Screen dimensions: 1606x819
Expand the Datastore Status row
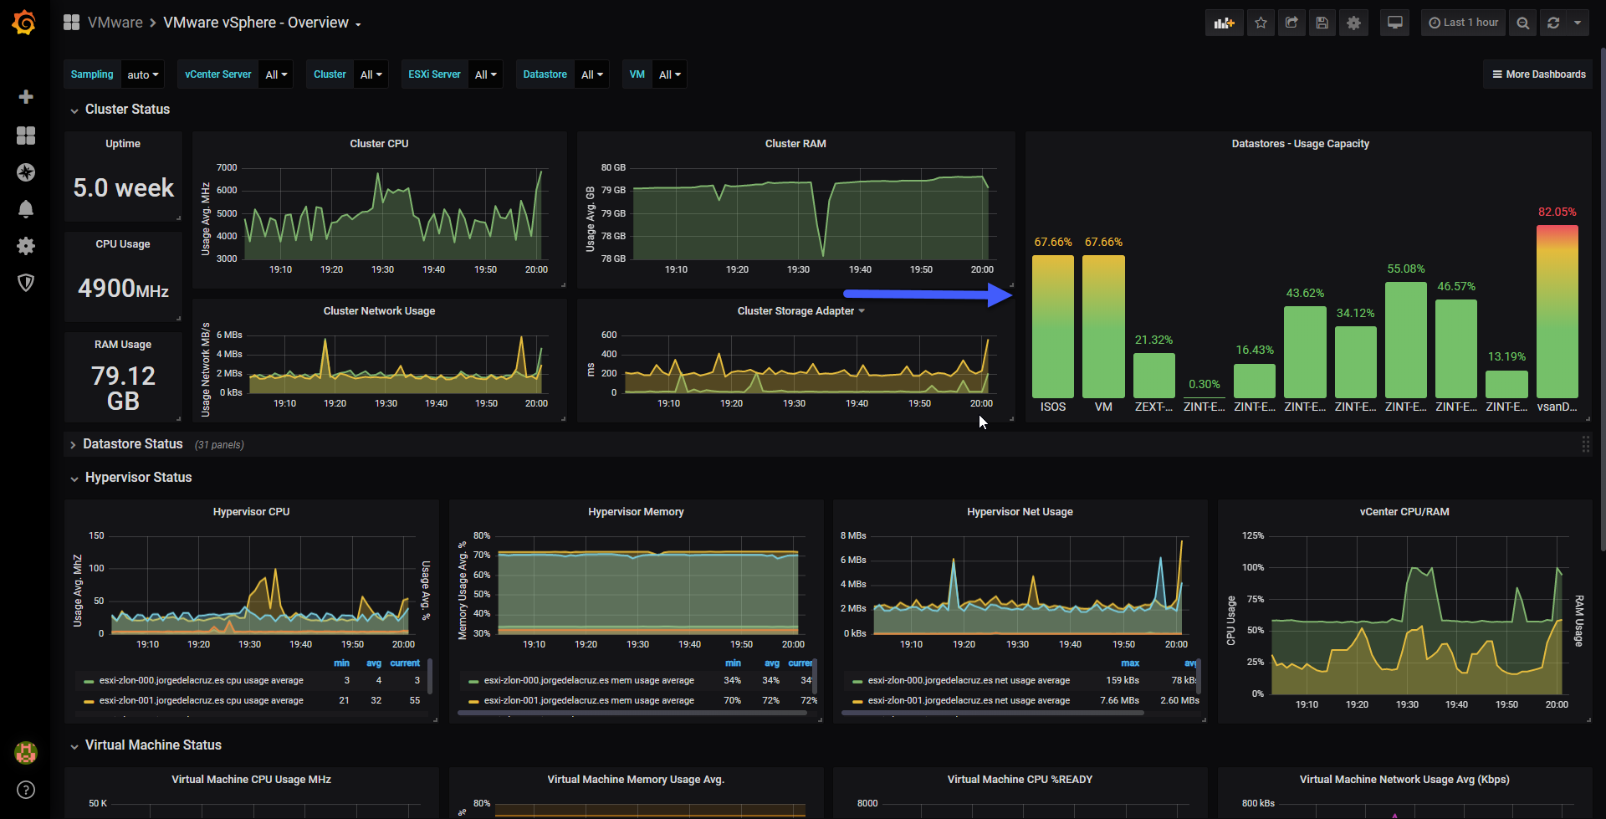[x=132, y=444]
